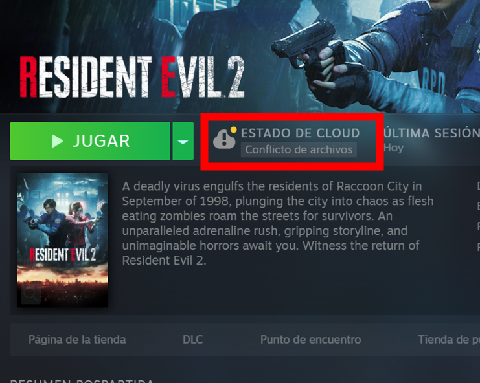The height and width of the screenshot is (383, 480).
Task: Click the Resident Evil 2 logo in banner
Action: click(x=132, y=77)
